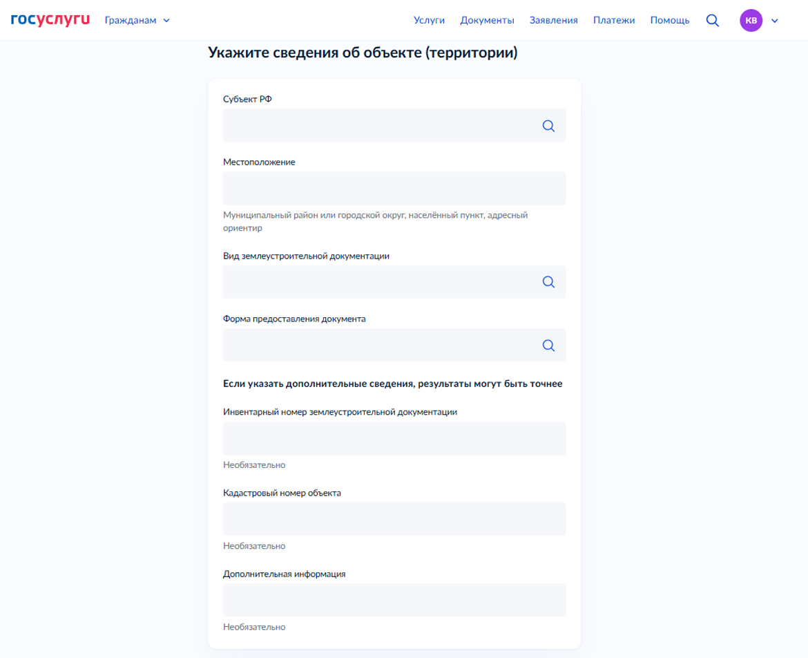The height and width of the screenshot is (658, 808).
Task: Click the Госуслуги logo
Action: [50, 20]
